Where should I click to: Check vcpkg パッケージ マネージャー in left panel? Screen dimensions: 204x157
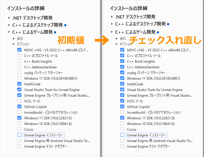tap(19, 73)
